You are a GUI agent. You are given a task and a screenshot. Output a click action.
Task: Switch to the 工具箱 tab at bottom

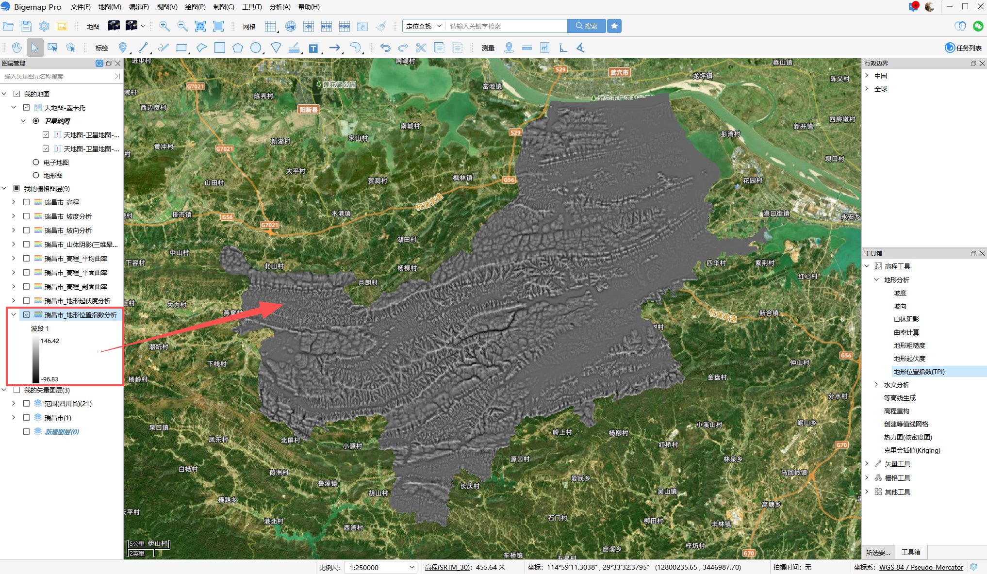point(911,553)
